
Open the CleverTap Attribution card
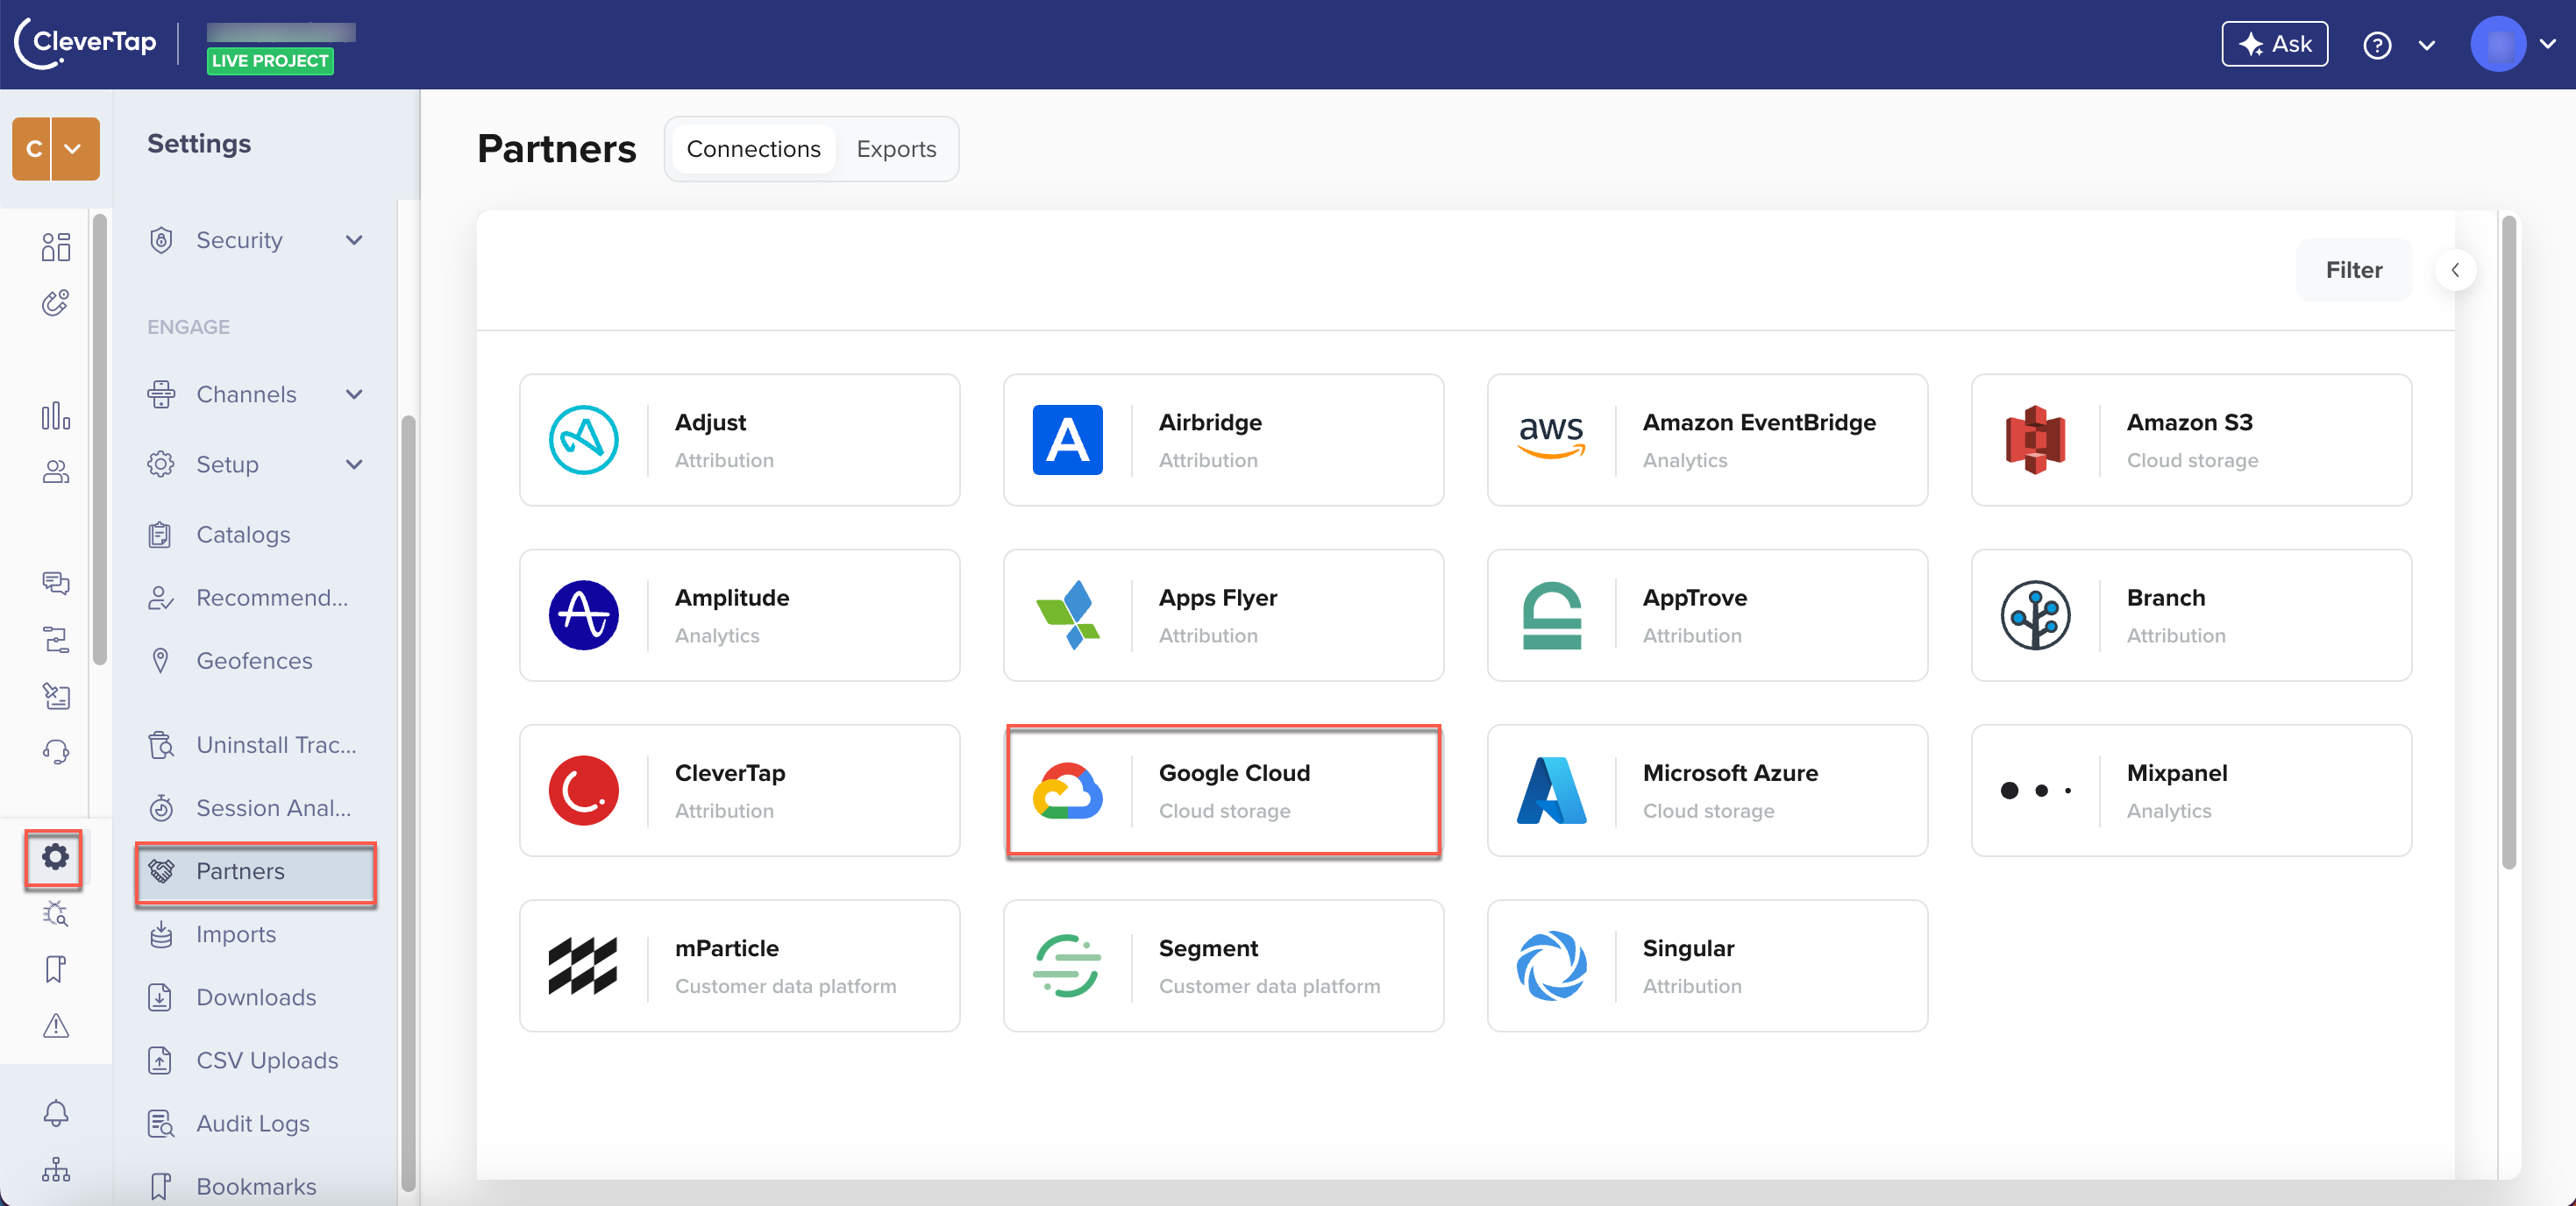click(739, 791)
